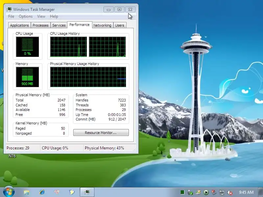
Task: Click the Nonpaged kernel memory value 8
Action: point(64,133)
